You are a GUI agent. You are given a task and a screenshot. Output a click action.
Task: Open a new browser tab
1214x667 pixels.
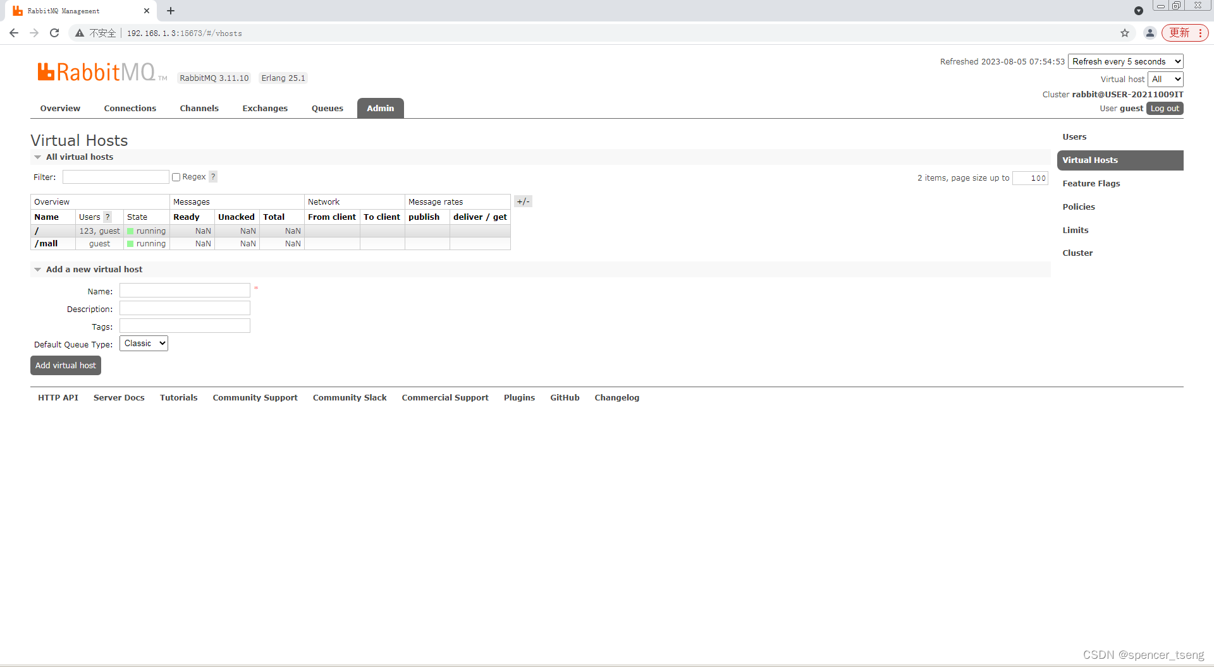(x=171, y=11)
